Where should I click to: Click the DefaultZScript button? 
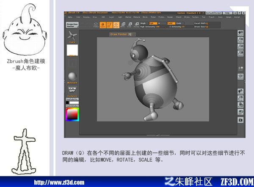pyautogui.click(x=214, y=13)
